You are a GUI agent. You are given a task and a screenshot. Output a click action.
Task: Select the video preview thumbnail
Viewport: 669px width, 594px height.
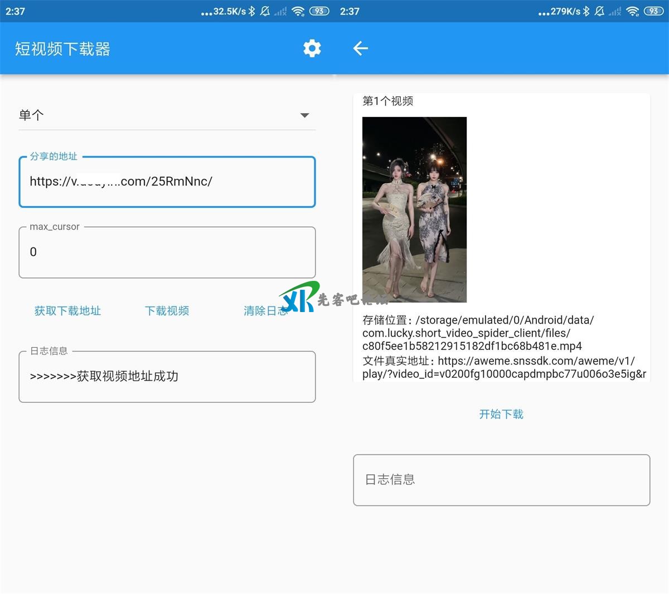click(414, 210)
